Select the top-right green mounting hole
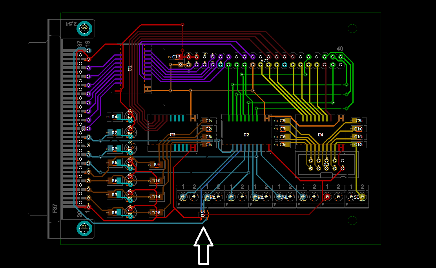This screenshot has width=436, height=268. tap(352, 29)
